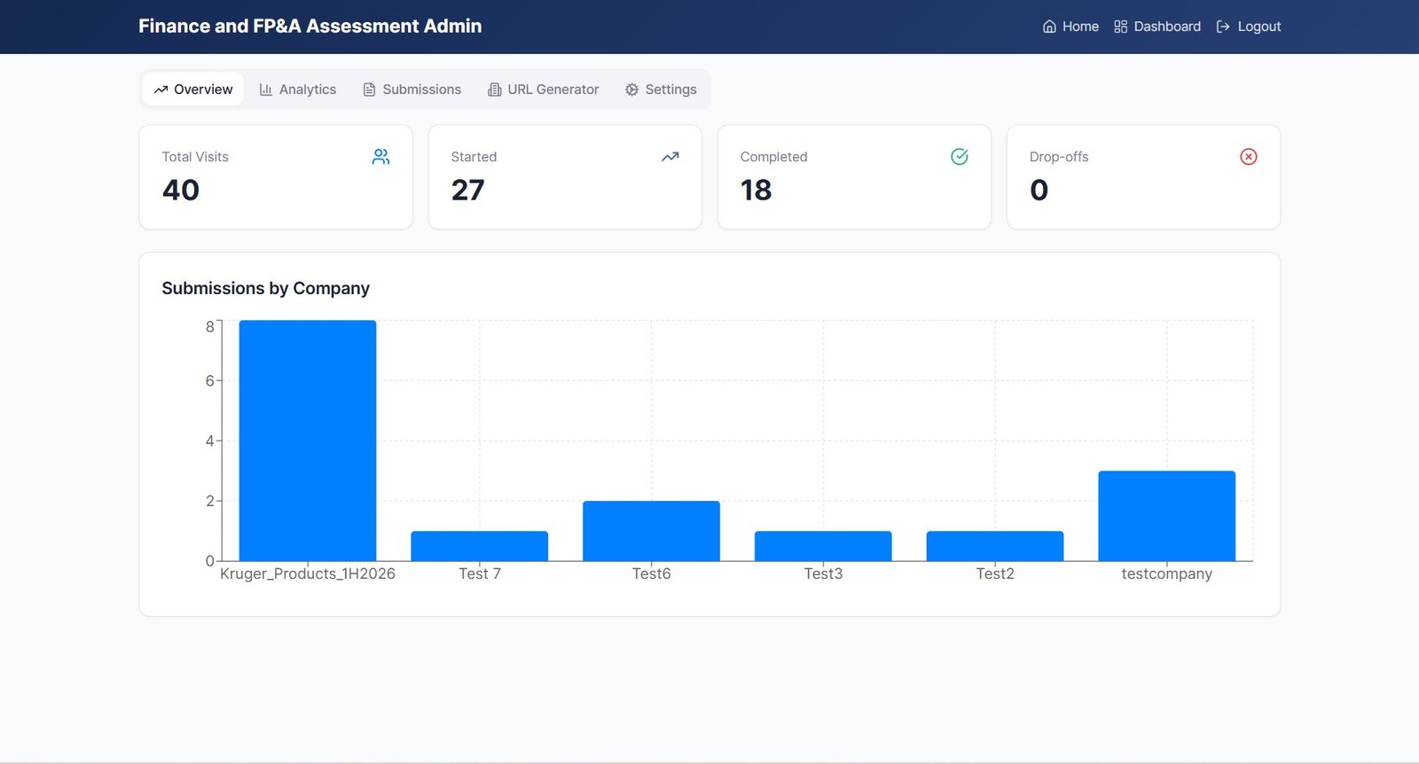Open the Dashboard link in header

[x=1157, y=27]
